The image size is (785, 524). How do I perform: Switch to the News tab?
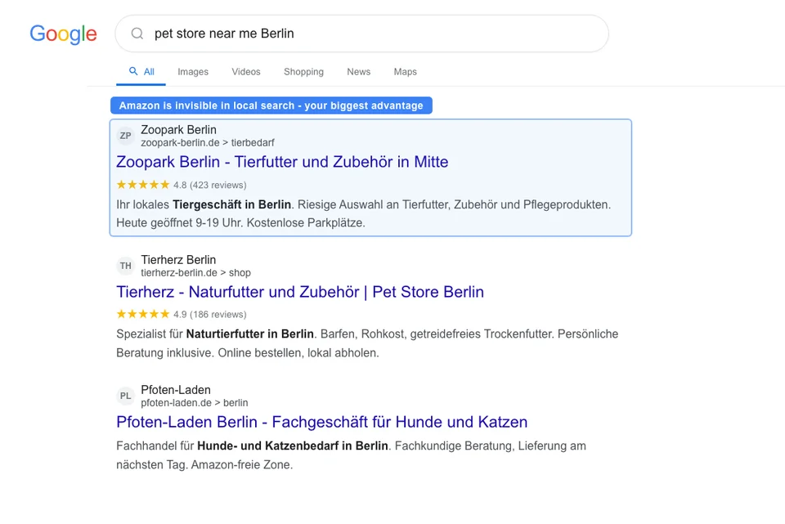click(x=358, y=72)
